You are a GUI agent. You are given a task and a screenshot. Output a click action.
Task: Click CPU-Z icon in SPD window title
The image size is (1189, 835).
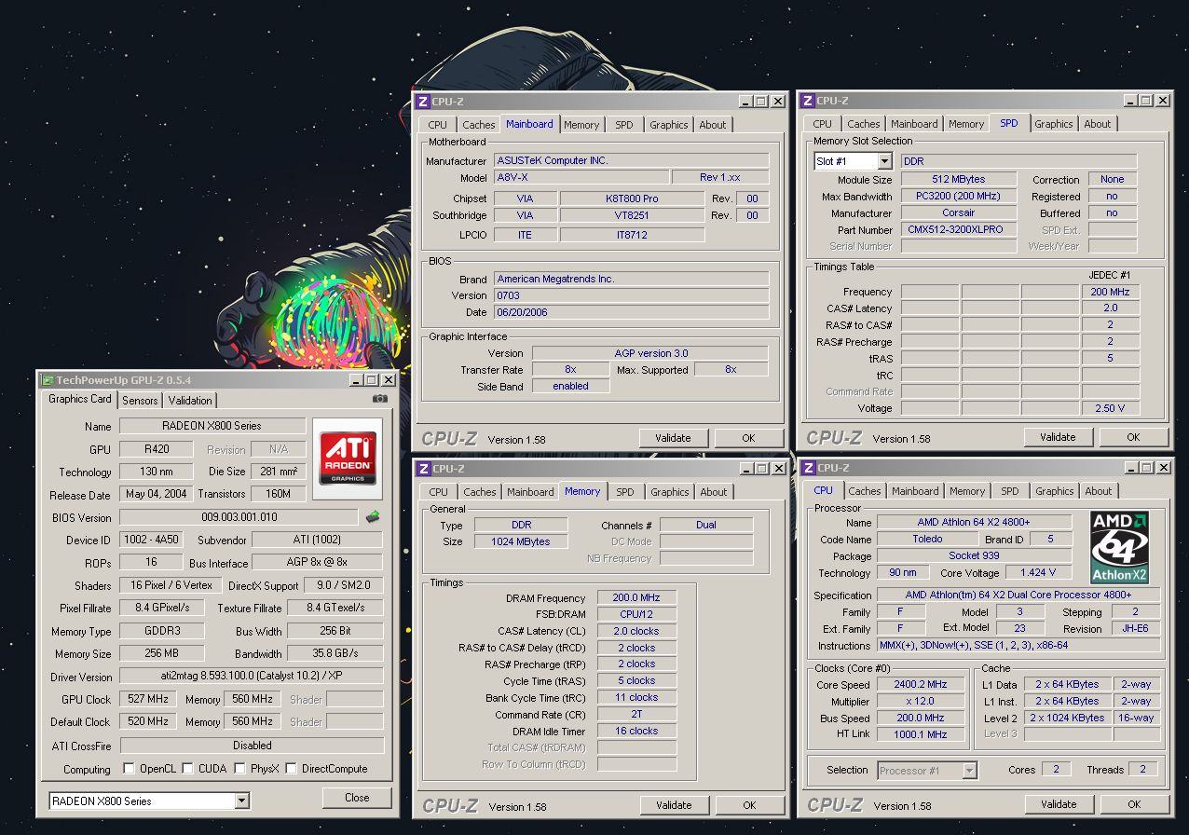(807, 101)
